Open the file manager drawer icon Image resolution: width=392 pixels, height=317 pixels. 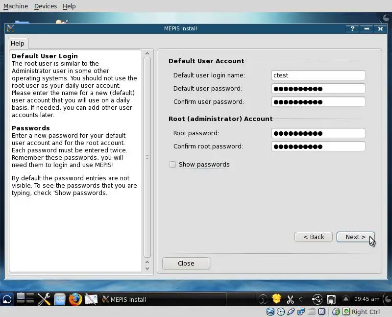(60, 299)
